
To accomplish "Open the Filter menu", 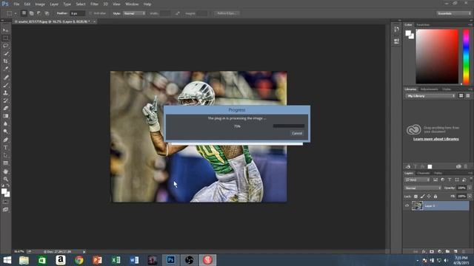I will coord(94,4).
